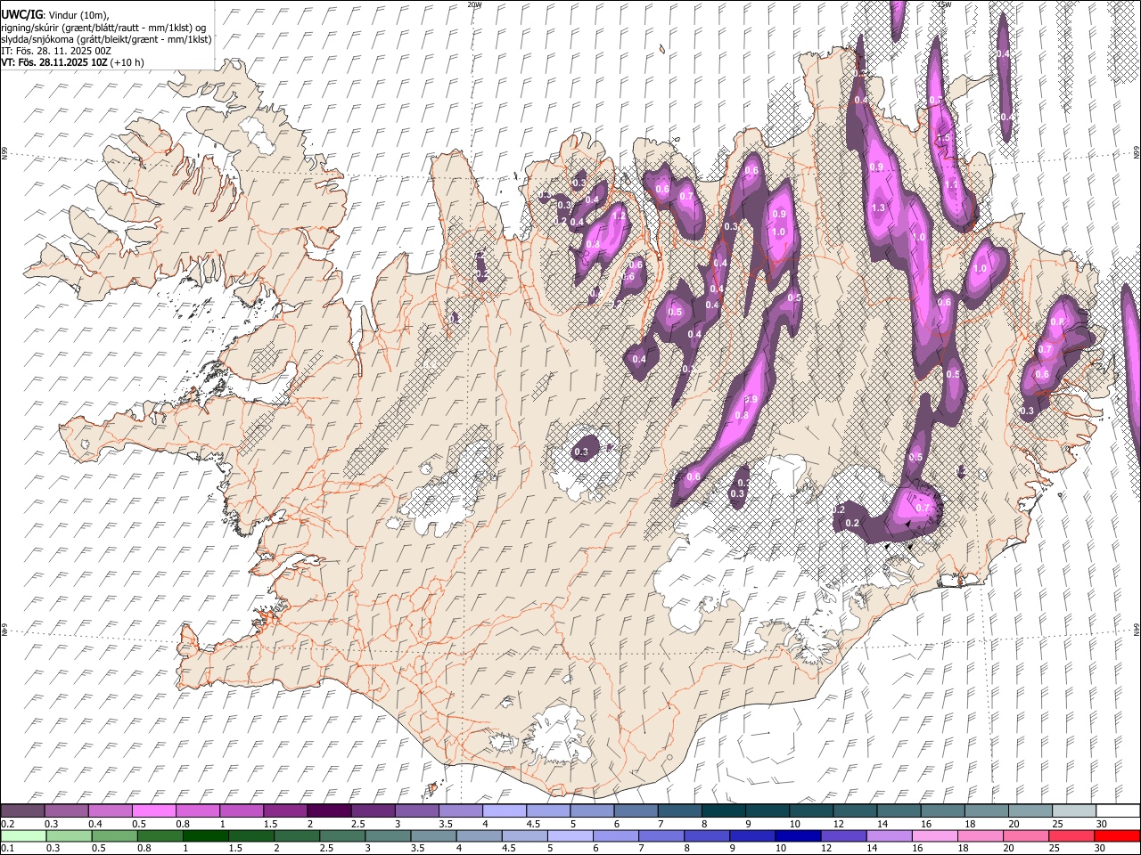Choose the 8–9 dark teal snow swatch
1141x855 pixels.
click(x=723, y=810)
